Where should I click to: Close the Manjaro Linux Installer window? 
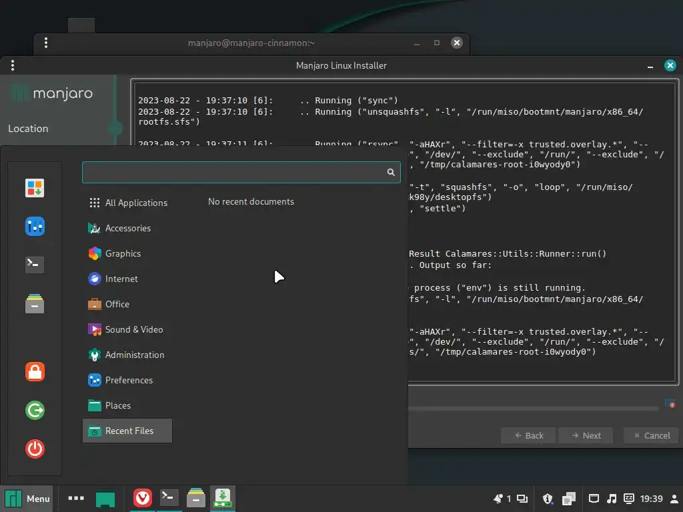click(x=670, y=65)
